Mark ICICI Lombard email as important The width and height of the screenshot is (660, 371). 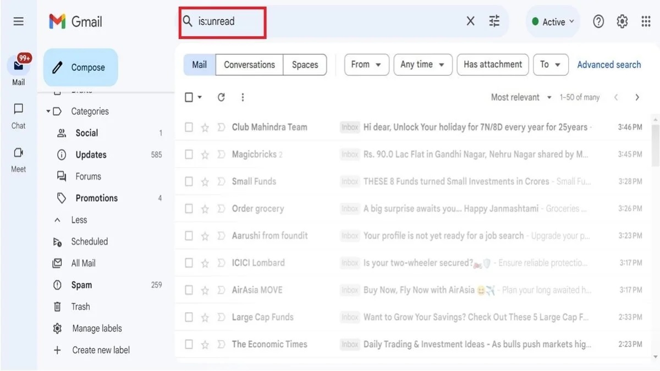(221, 263)
